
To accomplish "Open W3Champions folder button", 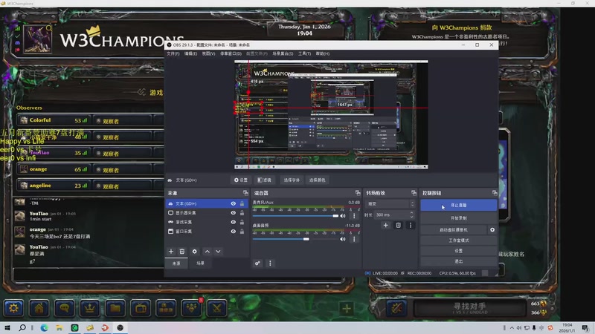I will tap(115, 308).
